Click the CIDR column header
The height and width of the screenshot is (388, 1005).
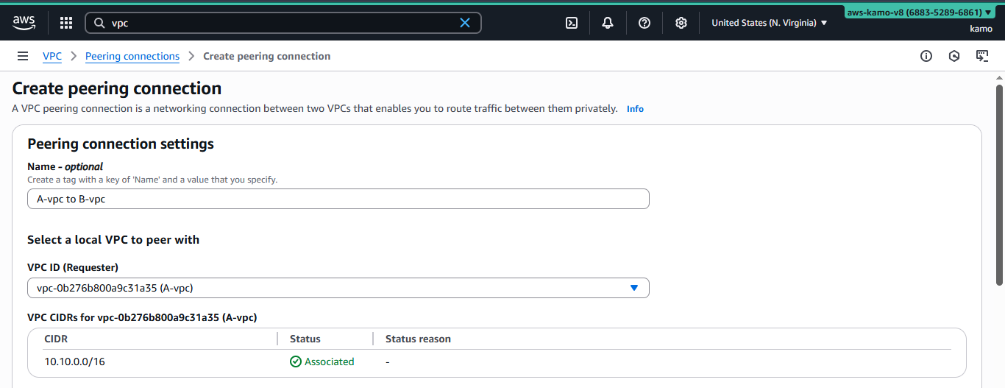click(x=56, y=339)
